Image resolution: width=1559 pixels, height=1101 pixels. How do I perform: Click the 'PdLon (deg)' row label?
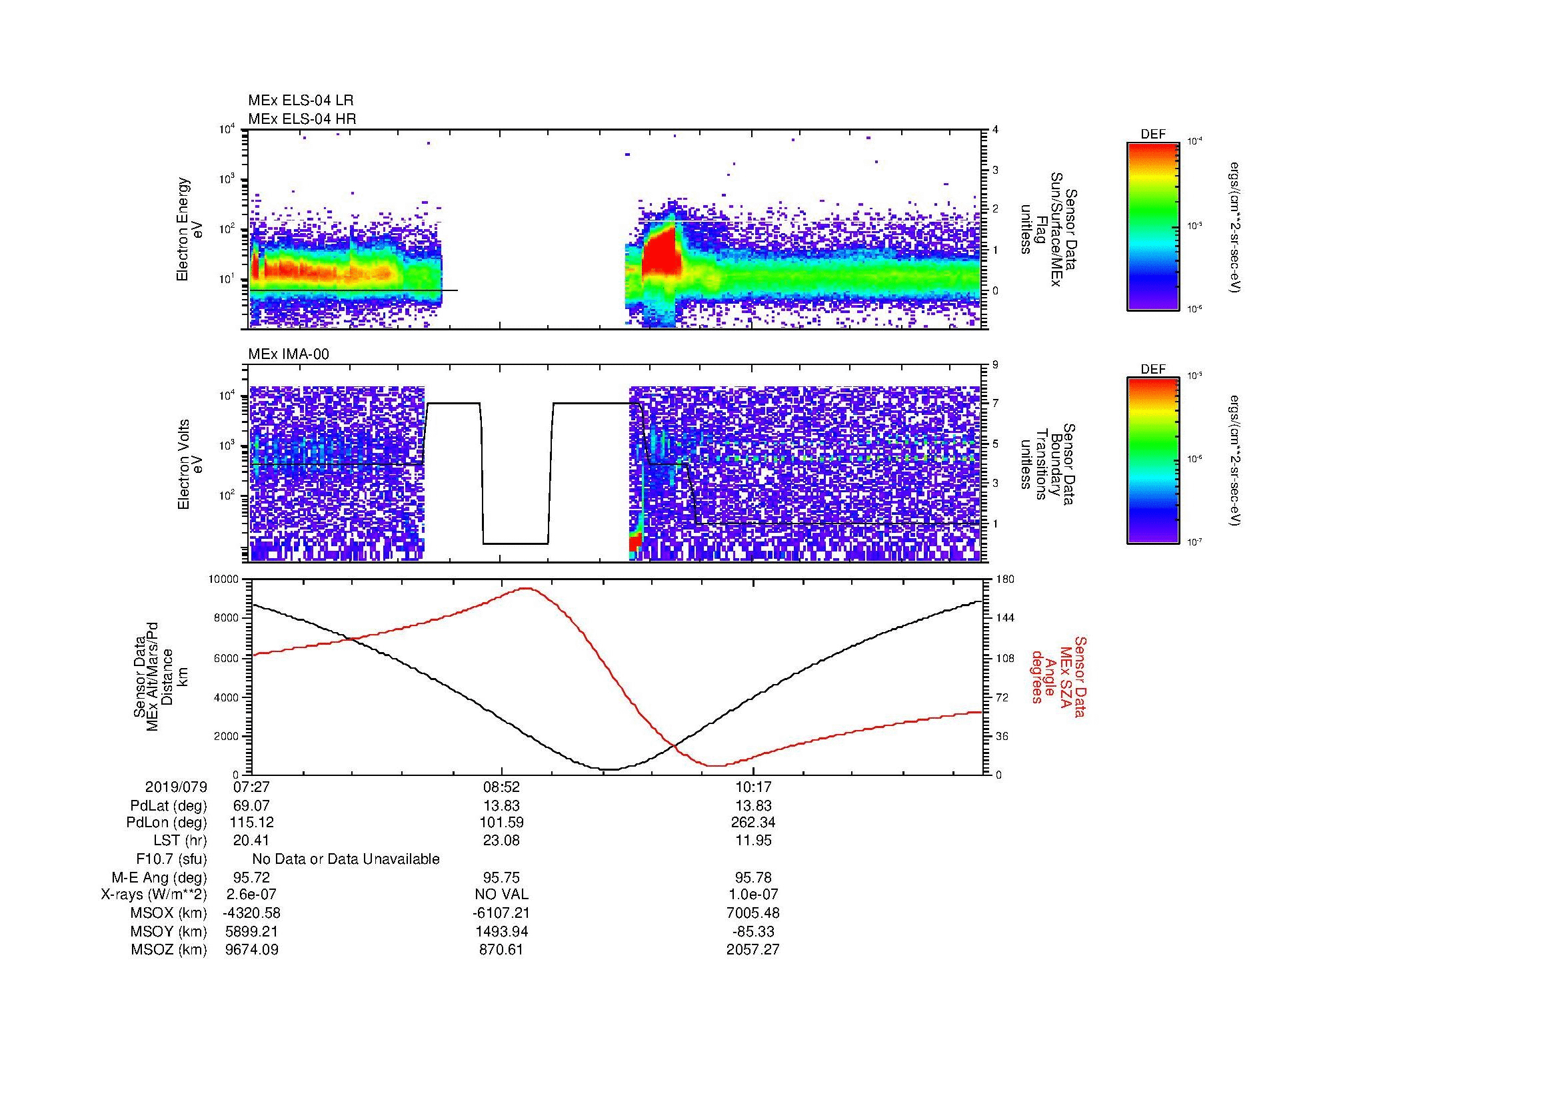click(168, 823)
